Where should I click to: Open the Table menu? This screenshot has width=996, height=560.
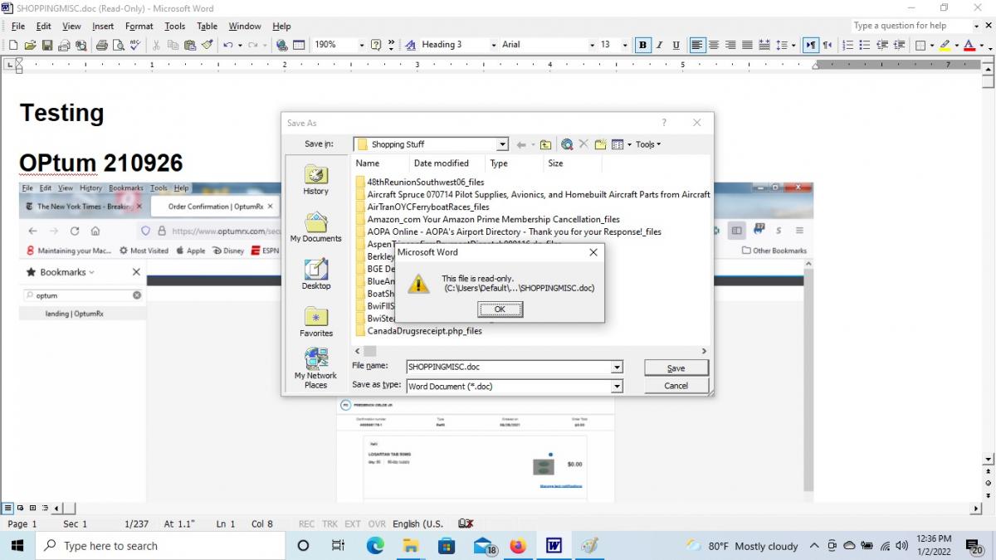[x=207, y=26]
